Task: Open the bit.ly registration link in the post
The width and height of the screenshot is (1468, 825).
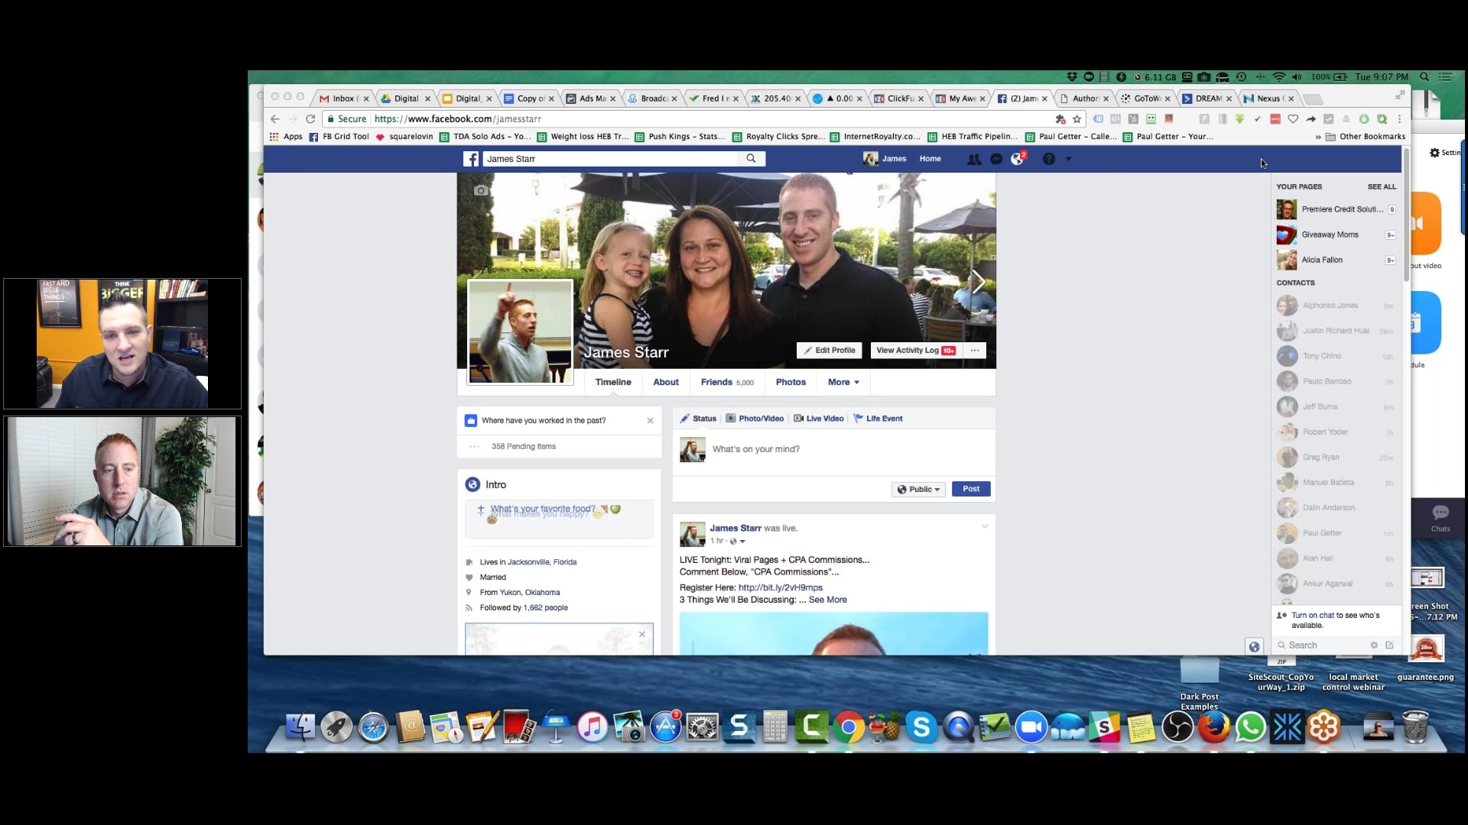Action: 780,587
